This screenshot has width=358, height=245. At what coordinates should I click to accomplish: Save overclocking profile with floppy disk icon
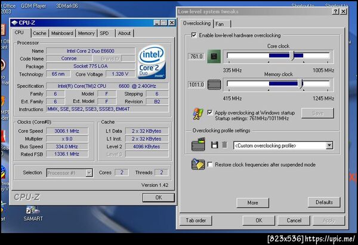pos(214,145)
